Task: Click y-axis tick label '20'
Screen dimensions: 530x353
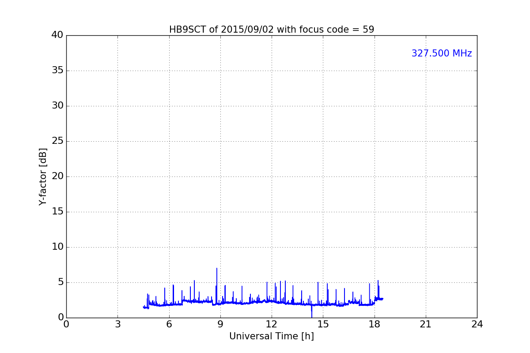Action: [x=57, y=176]
